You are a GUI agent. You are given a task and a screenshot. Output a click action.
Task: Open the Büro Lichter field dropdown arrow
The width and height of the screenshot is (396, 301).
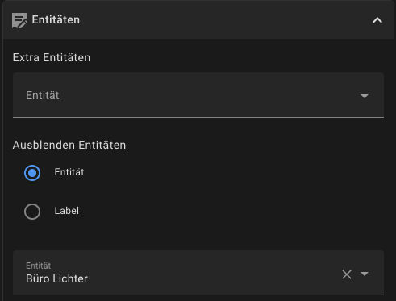tap(365, 274)
